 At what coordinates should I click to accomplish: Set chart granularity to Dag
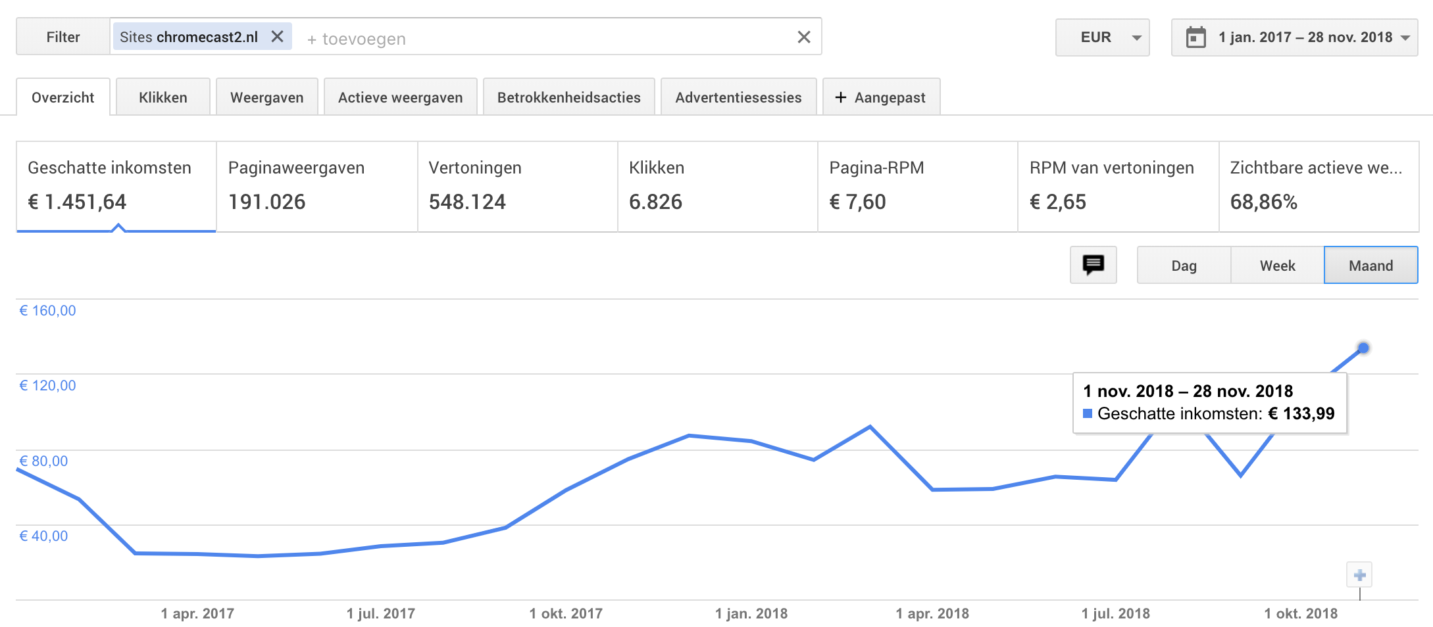pos(1184,266)
